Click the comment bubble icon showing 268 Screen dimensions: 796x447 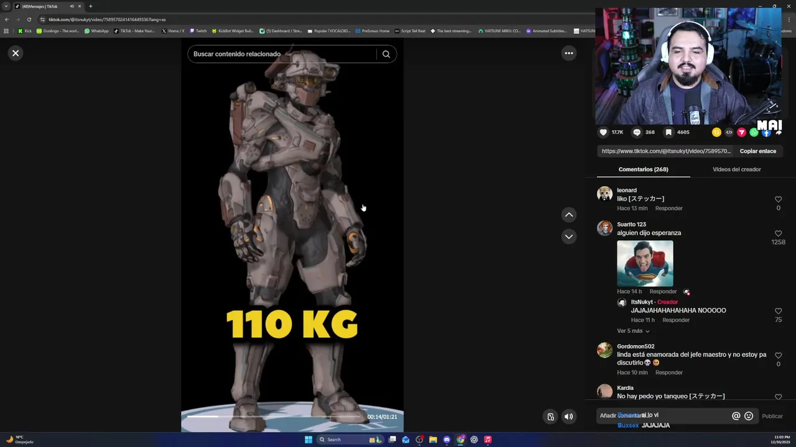click(637, 132)
